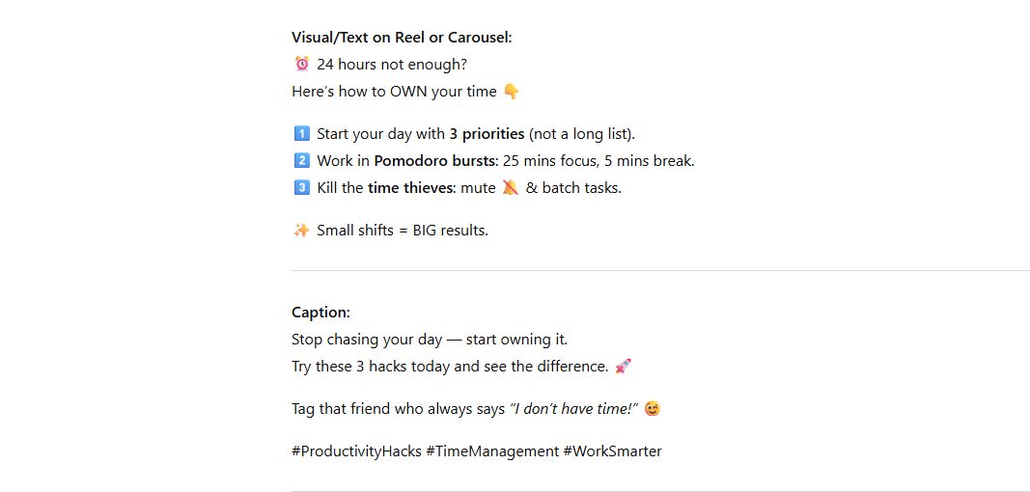Click the rocket emoji

[623, 367]
